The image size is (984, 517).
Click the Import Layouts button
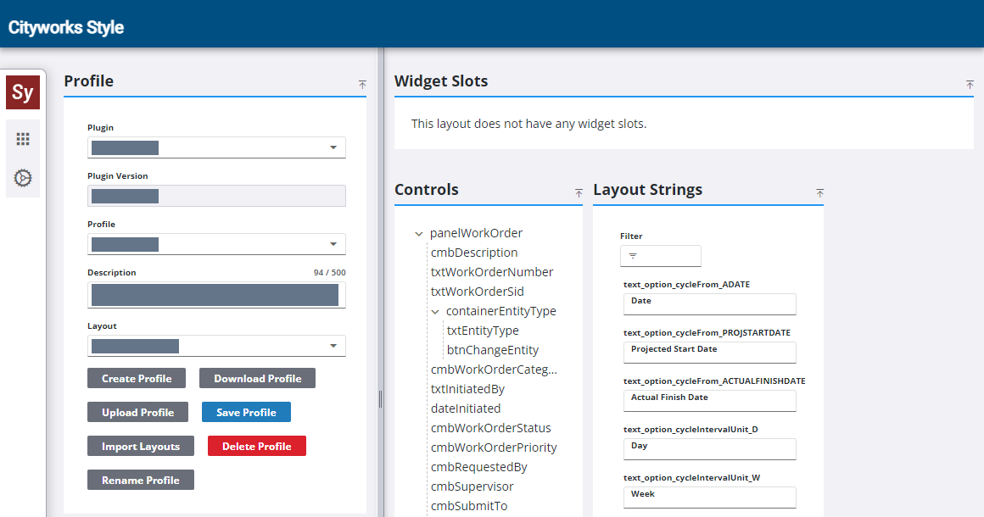141,446
